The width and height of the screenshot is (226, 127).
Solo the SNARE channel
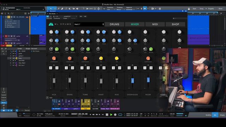66,68
